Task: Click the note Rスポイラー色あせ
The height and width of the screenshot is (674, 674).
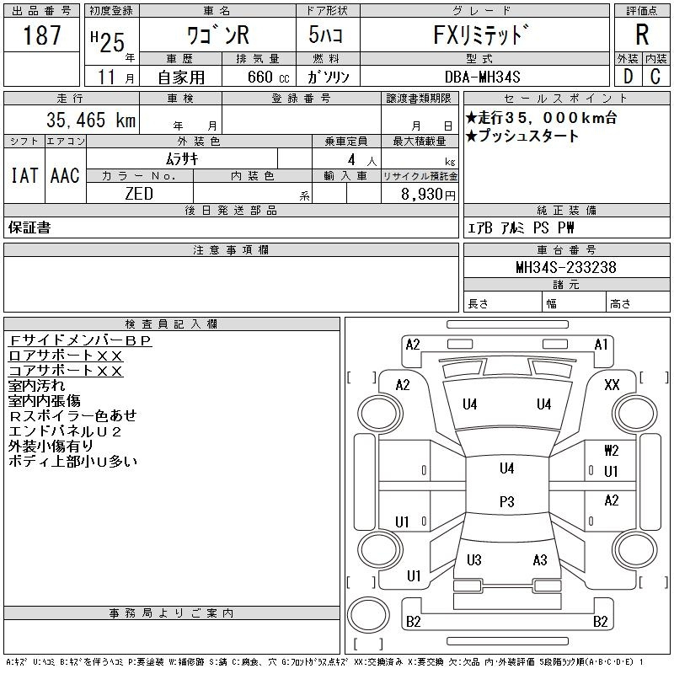Action: pyautogui.click(x=72, y=415)
